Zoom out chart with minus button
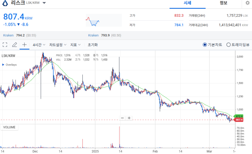Image resolution: width=252 pixels, height=154 pixels. click(x=122, y=118)
